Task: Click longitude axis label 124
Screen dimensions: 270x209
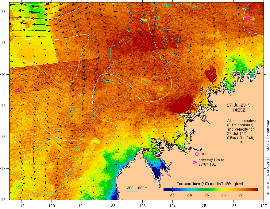Action: (x=173, y=206)
